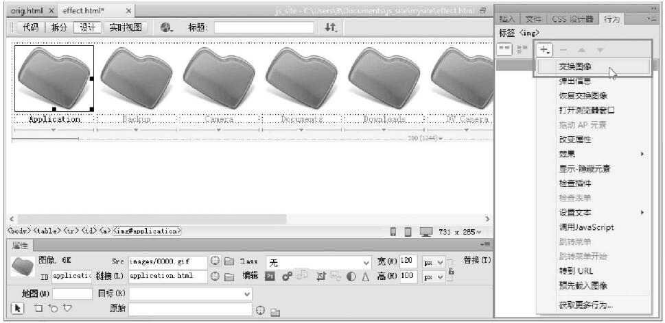Toggle the width-height constrain lock

(451, 271)
